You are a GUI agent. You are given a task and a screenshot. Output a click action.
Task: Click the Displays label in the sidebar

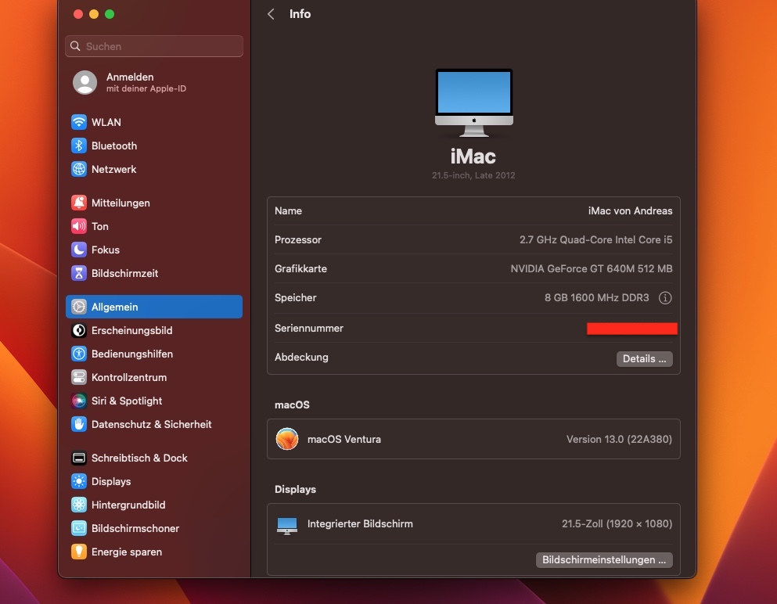click(x=111, y=481)
